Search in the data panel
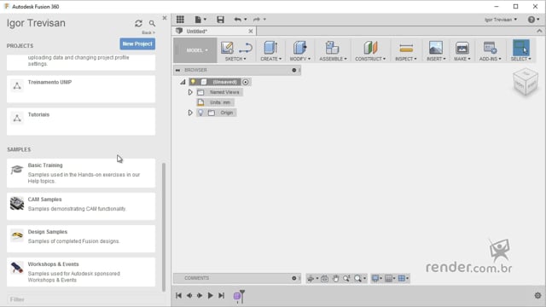 pos(152,23)
